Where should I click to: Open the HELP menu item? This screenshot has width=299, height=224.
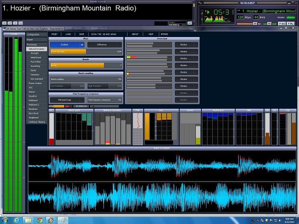pos(151,34)
